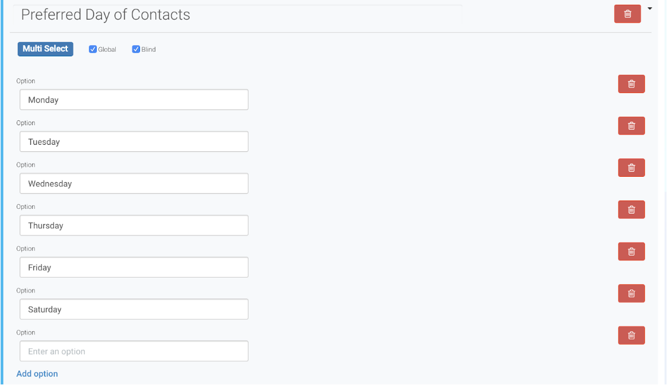
Task: Delete the empty option row
Action: [x=631, y=336]
